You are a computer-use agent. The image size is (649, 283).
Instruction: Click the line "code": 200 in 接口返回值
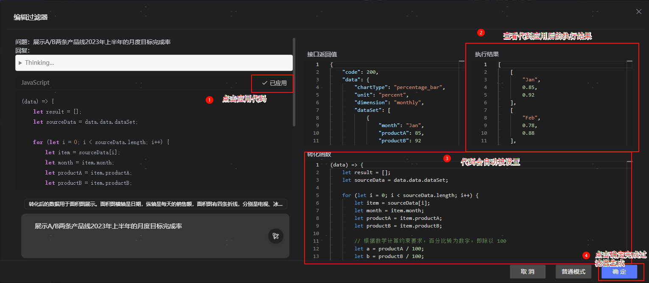[360, 72]
